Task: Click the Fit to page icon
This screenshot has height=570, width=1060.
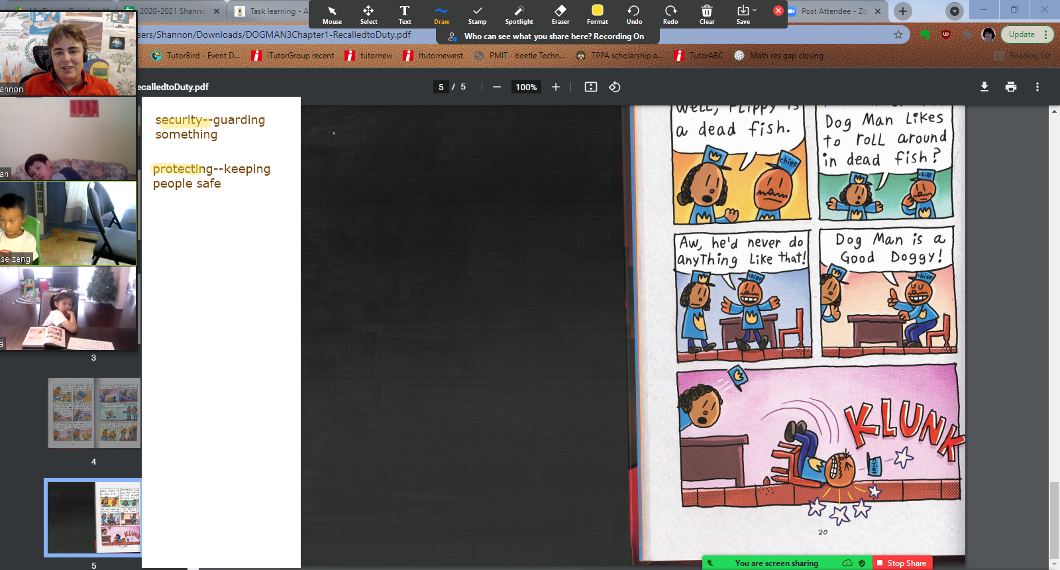Action: pyautogui.click(x=590, y=87)
